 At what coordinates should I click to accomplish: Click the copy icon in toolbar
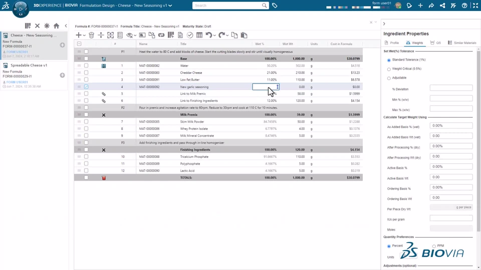point(234,35)
